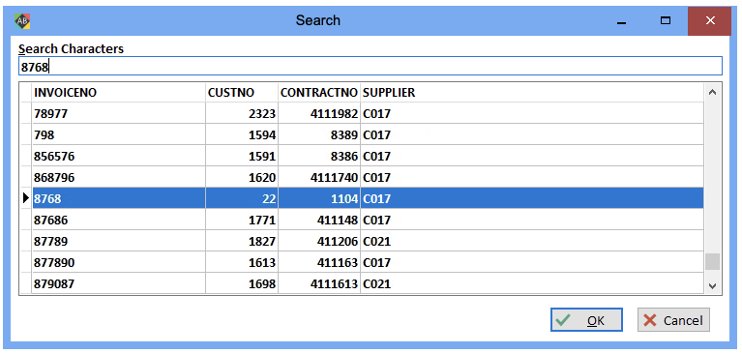This screenshot has height=354, width=742.
Task: Click the OK button
Action: click(586, 320)
